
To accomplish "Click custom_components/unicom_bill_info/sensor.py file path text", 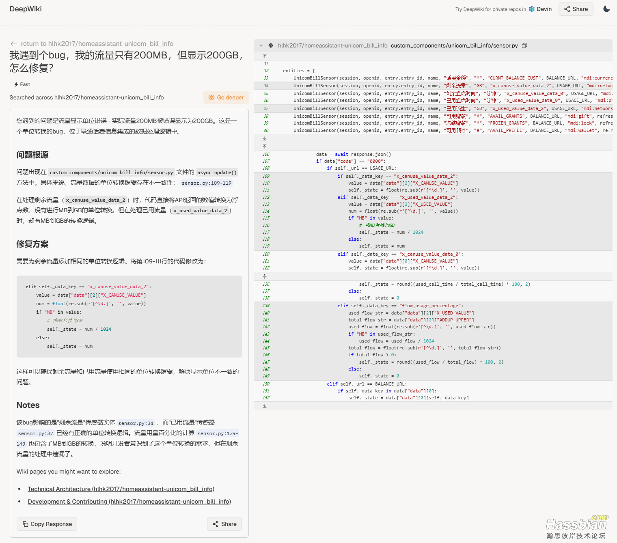I will (x=454, y=45).
